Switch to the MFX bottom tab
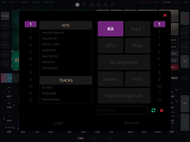The height and width of the screenshot is (142, 190). pyautogui.click(x=95, y=138)
